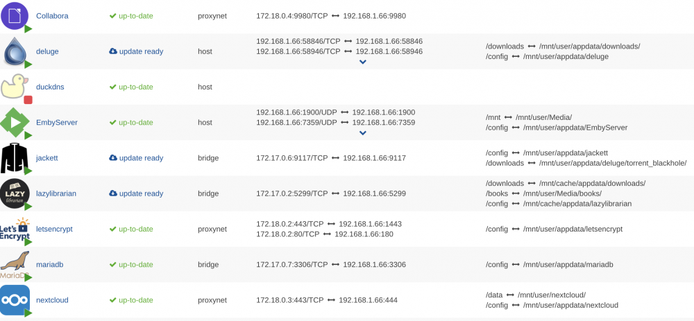Click the Collabora container icon
This screenshot has width=694, height=321.
[15, 15]
